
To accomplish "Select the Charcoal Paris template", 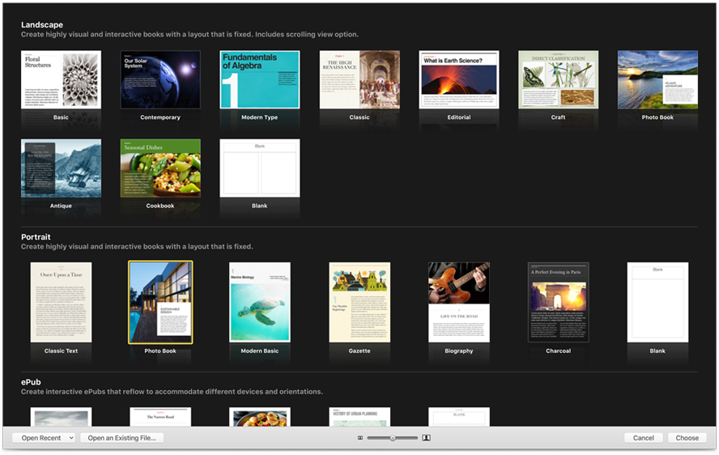I will (559, 302).
